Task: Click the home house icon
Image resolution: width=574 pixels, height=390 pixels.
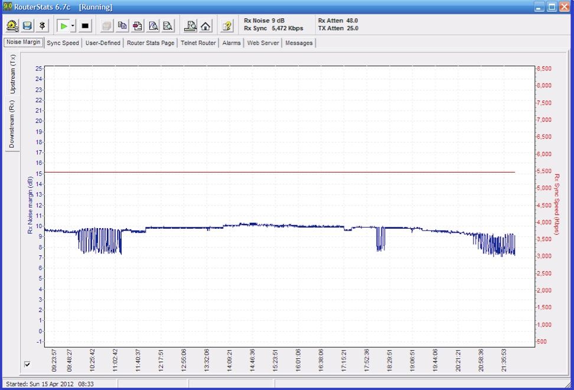Action: click(206, 25)
